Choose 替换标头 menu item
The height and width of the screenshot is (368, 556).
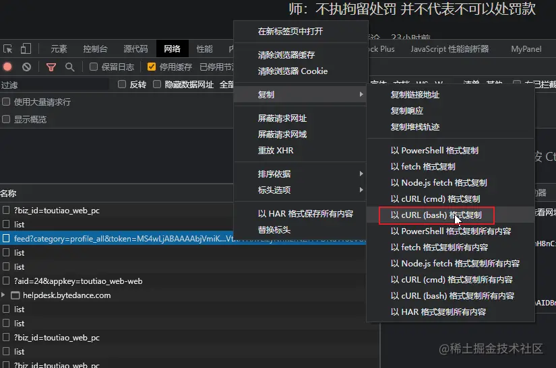[x=300, y=230]
